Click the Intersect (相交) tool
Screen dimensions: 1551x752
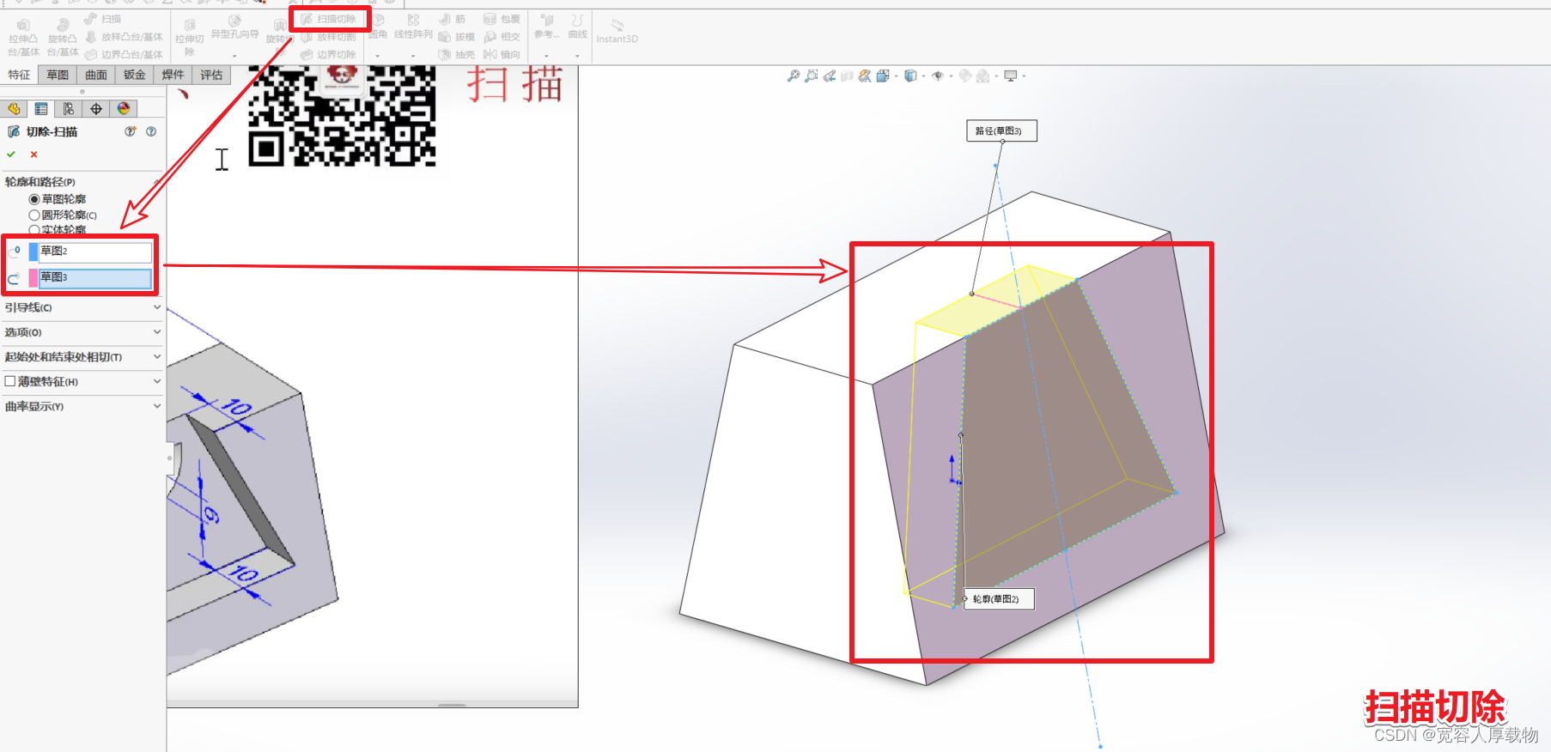pos(502,37)
